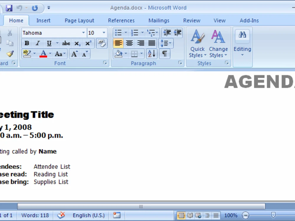This screenshot has width=295, height=221.
Task: Open Change Styles menu
Action: 218,44
